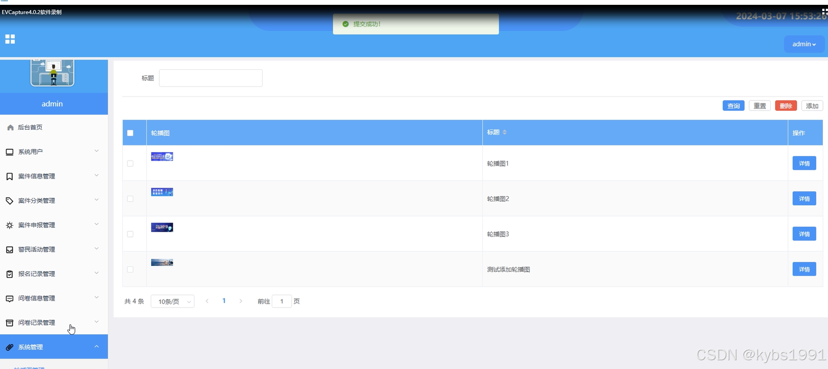Click the thumbnail image of 轮播图3
This screenshot has width=828, height=369.
[x=162, y=227]
